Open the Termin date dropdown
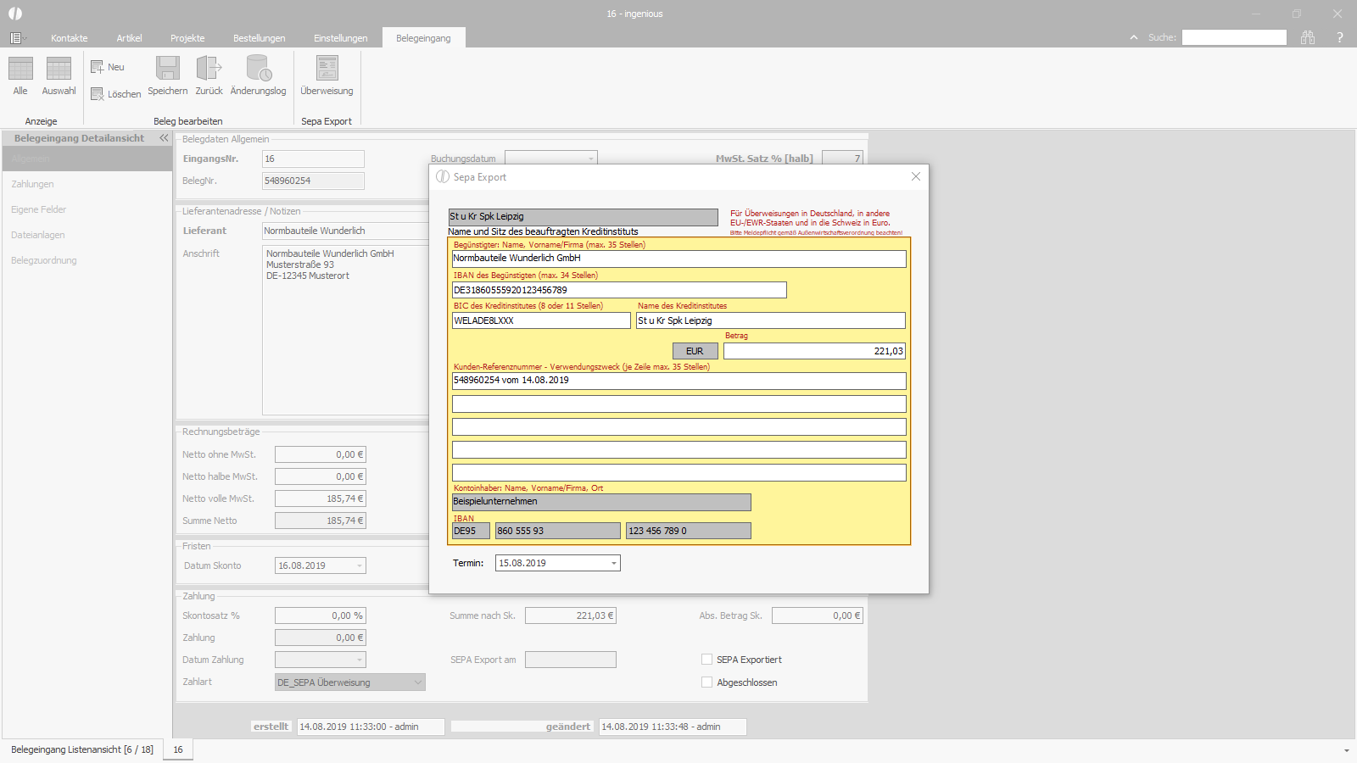 pyautogui.click(x=614, y=563)
